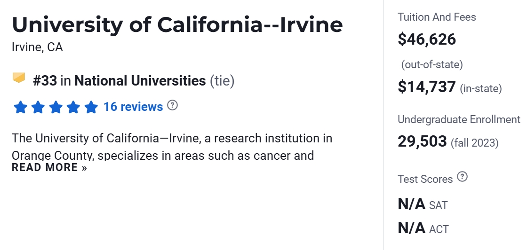Click the $46,626 out-of-state tuition figure
527x250 pixels.
(427, 39)
